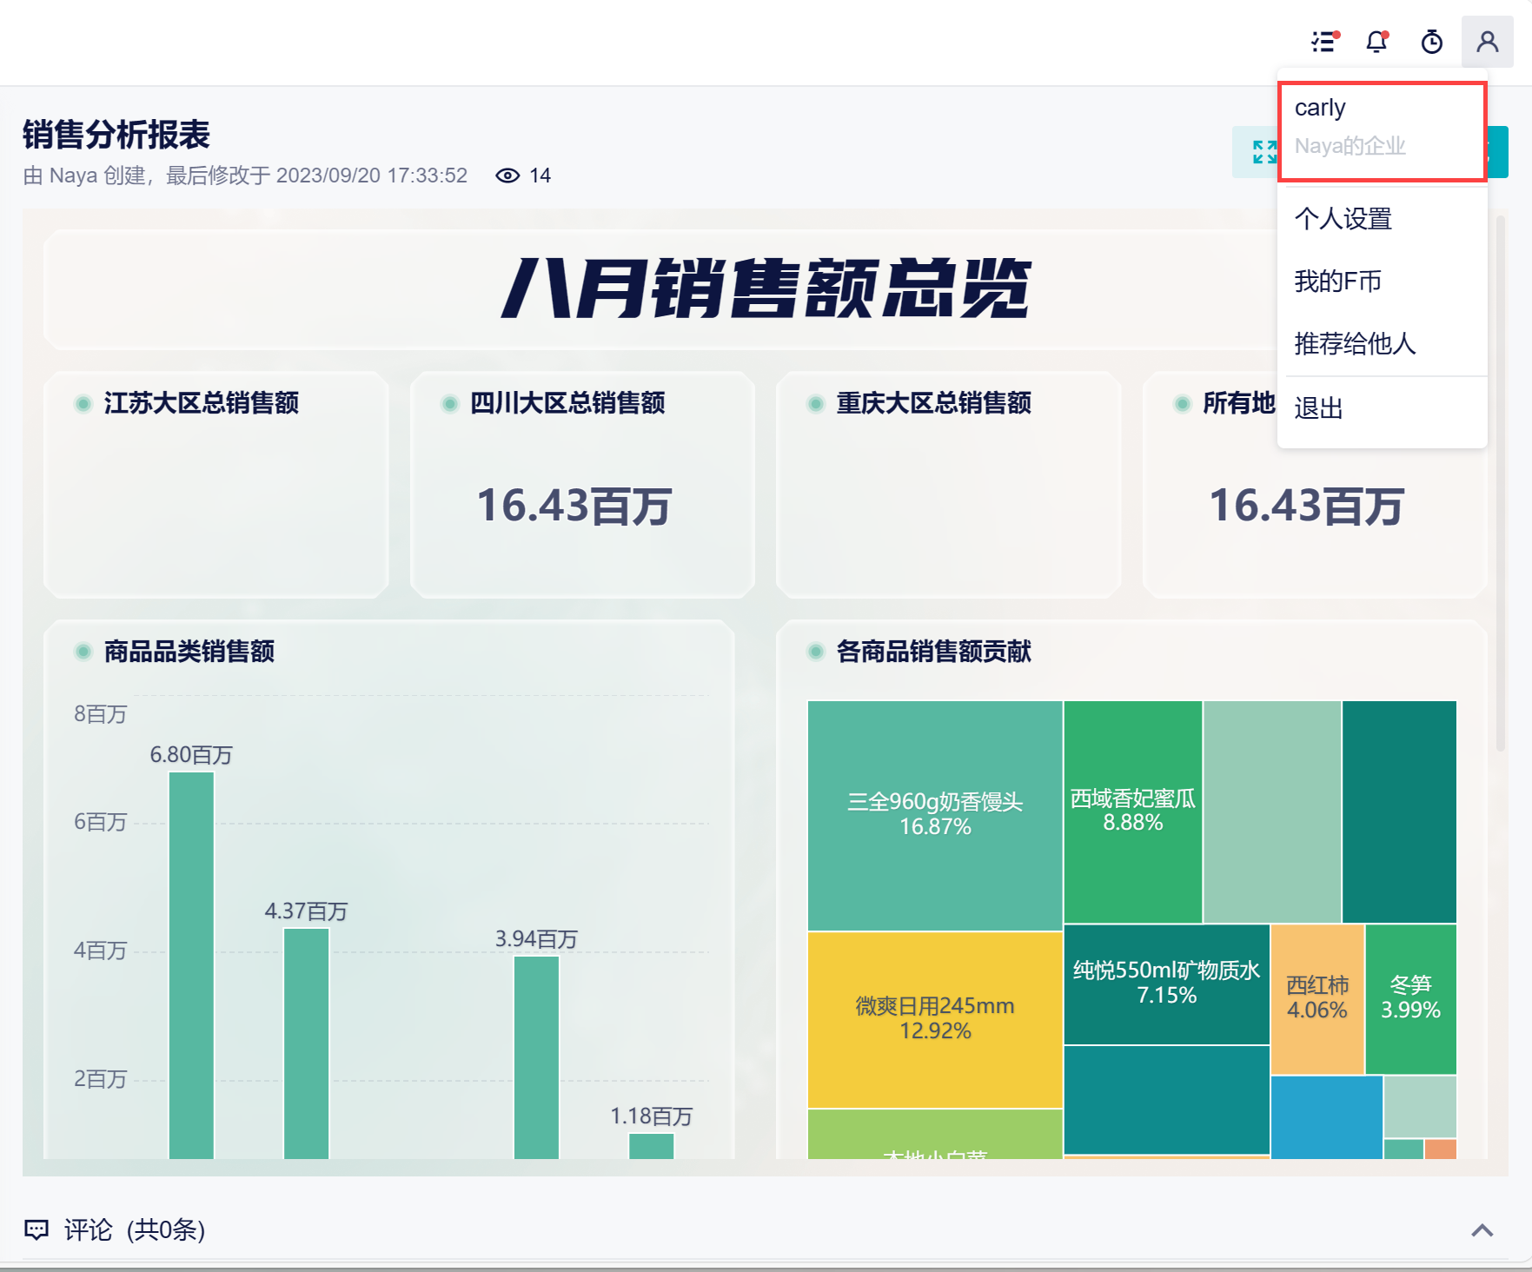
Task: Select the 西红柿 4.06% treemap block
Action: pyautogui.click(x=1317, y=999)
